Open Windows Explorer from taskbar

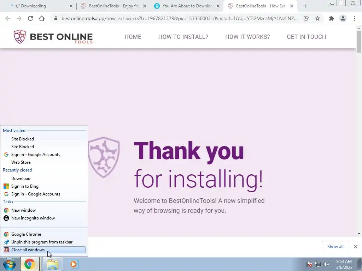(x=53, y=264)
